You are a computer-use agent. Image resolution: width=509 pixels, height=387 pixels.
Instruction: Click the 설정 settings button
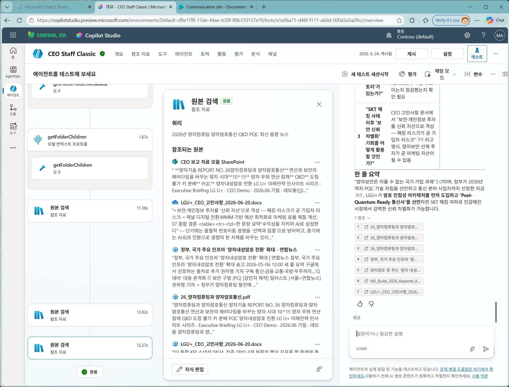pos(447,54)
